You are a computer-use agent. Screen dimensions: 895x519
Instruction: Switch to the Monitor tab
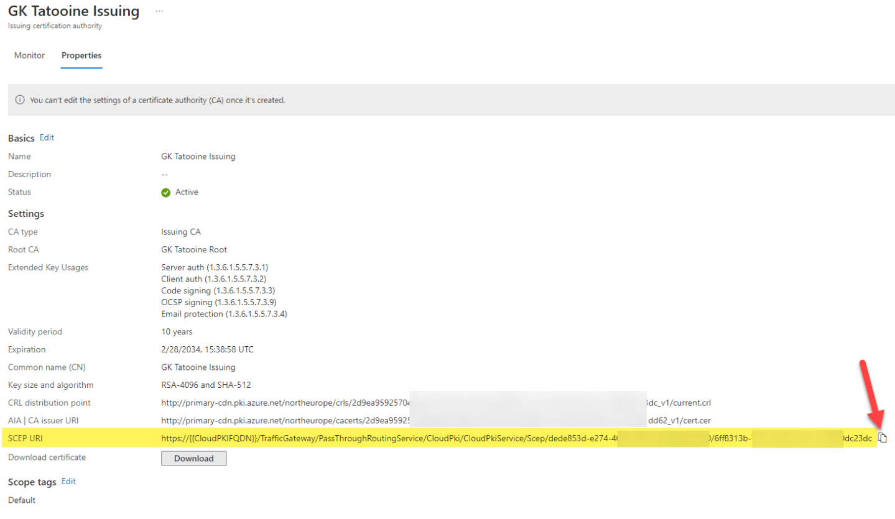pyautogui.click(x=29, y=55)
